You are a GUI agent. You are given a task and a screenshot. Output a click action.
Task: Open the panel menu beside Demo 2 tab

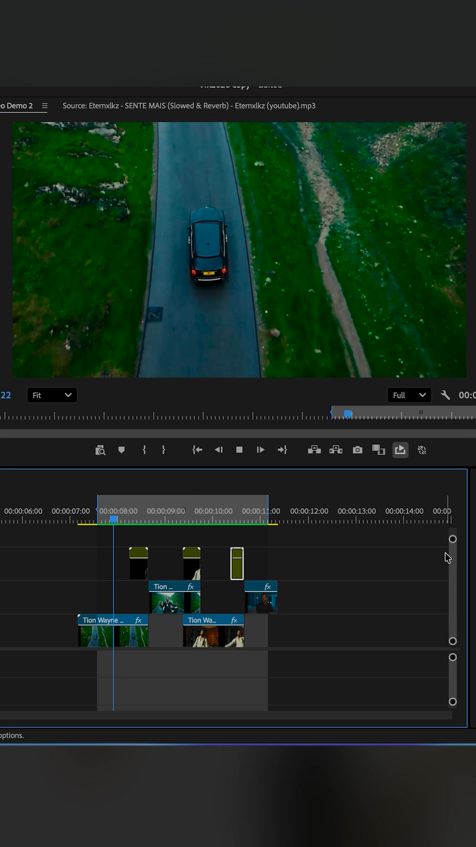[x=45, y=106]
